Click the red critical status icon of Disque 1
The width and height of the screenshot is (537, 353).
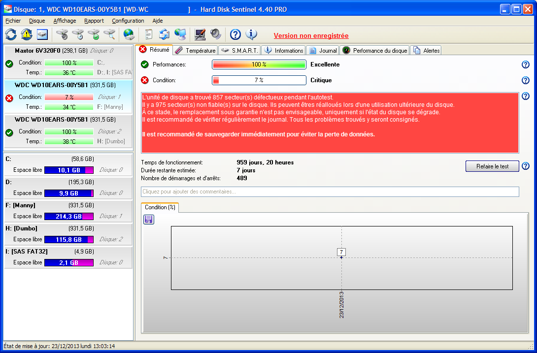(9, 98)
